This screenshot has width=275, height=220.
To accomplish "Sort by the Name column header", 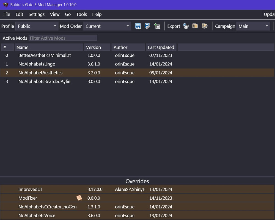I will (49, 47).
